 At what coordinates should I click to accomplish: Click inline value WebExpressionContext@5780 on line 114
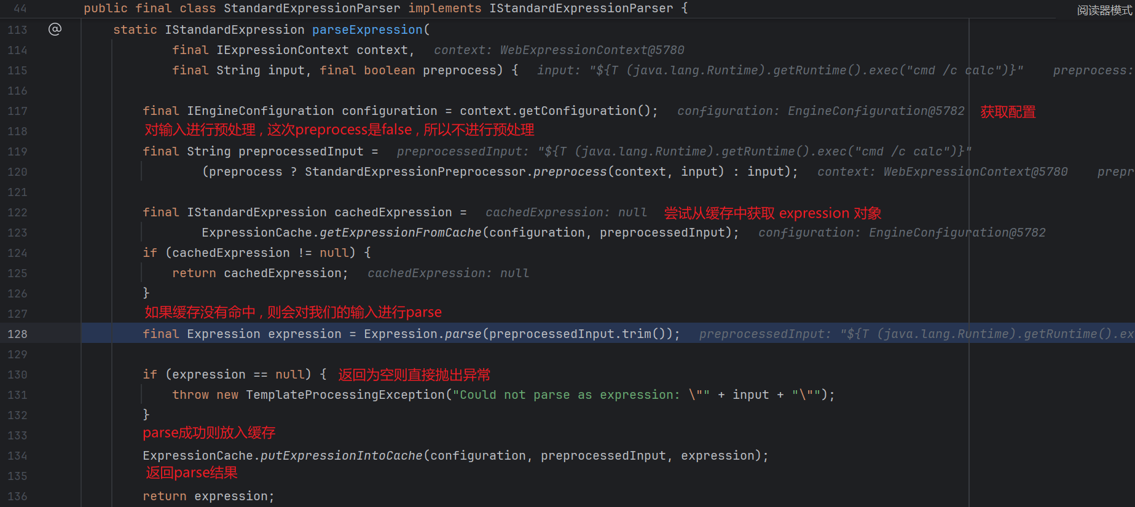click(x=591, y=50)
